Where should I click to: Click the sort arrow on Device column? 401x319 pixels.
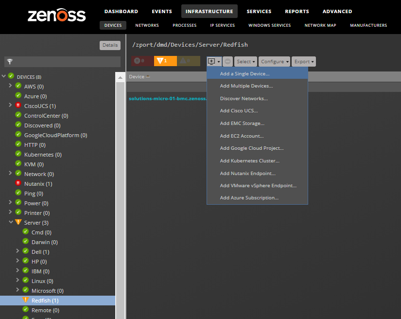click(148, 76)
